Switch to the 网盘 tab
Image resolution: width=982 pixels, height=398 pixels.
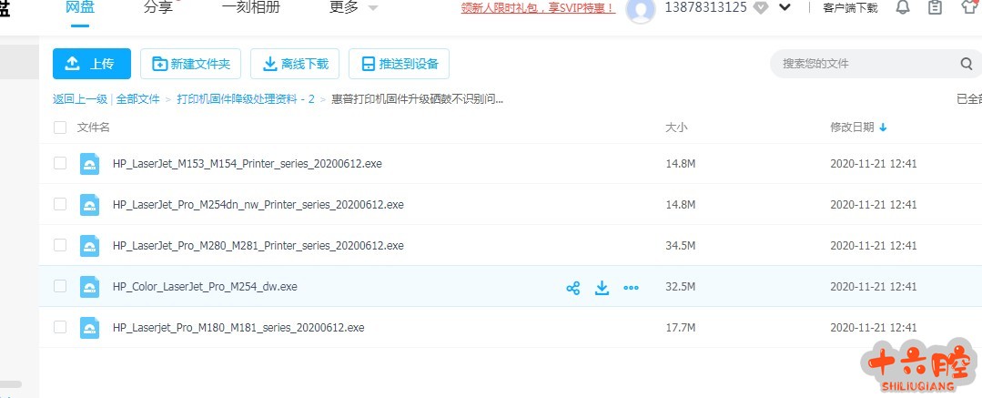tap(80, 7)
